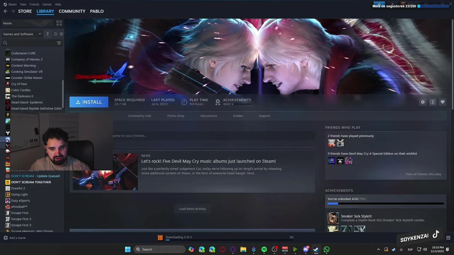
Task: Select Cooking Simulator VR entry
Action: coord(27,72)
